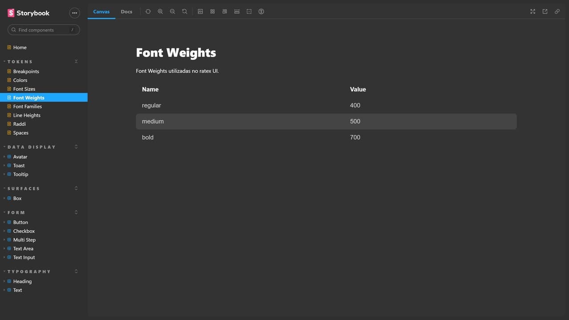
Task: Click the remount component refresh icon
Action: (148, 12)
